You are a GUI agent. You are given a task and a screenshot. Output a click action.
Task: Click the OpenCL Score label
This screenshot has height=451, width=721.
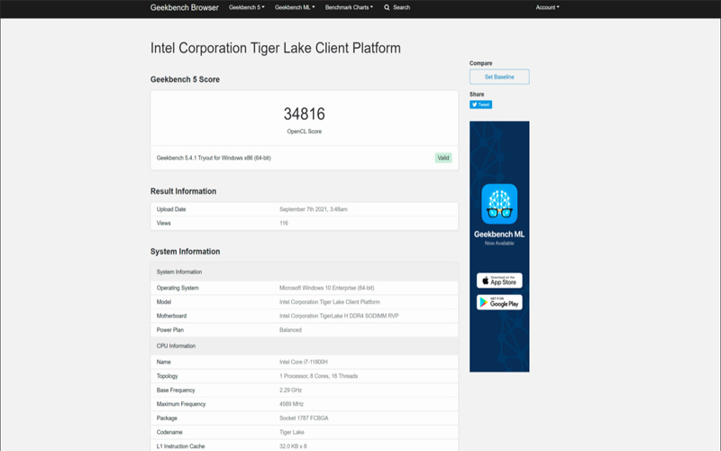tap(305, 132)
